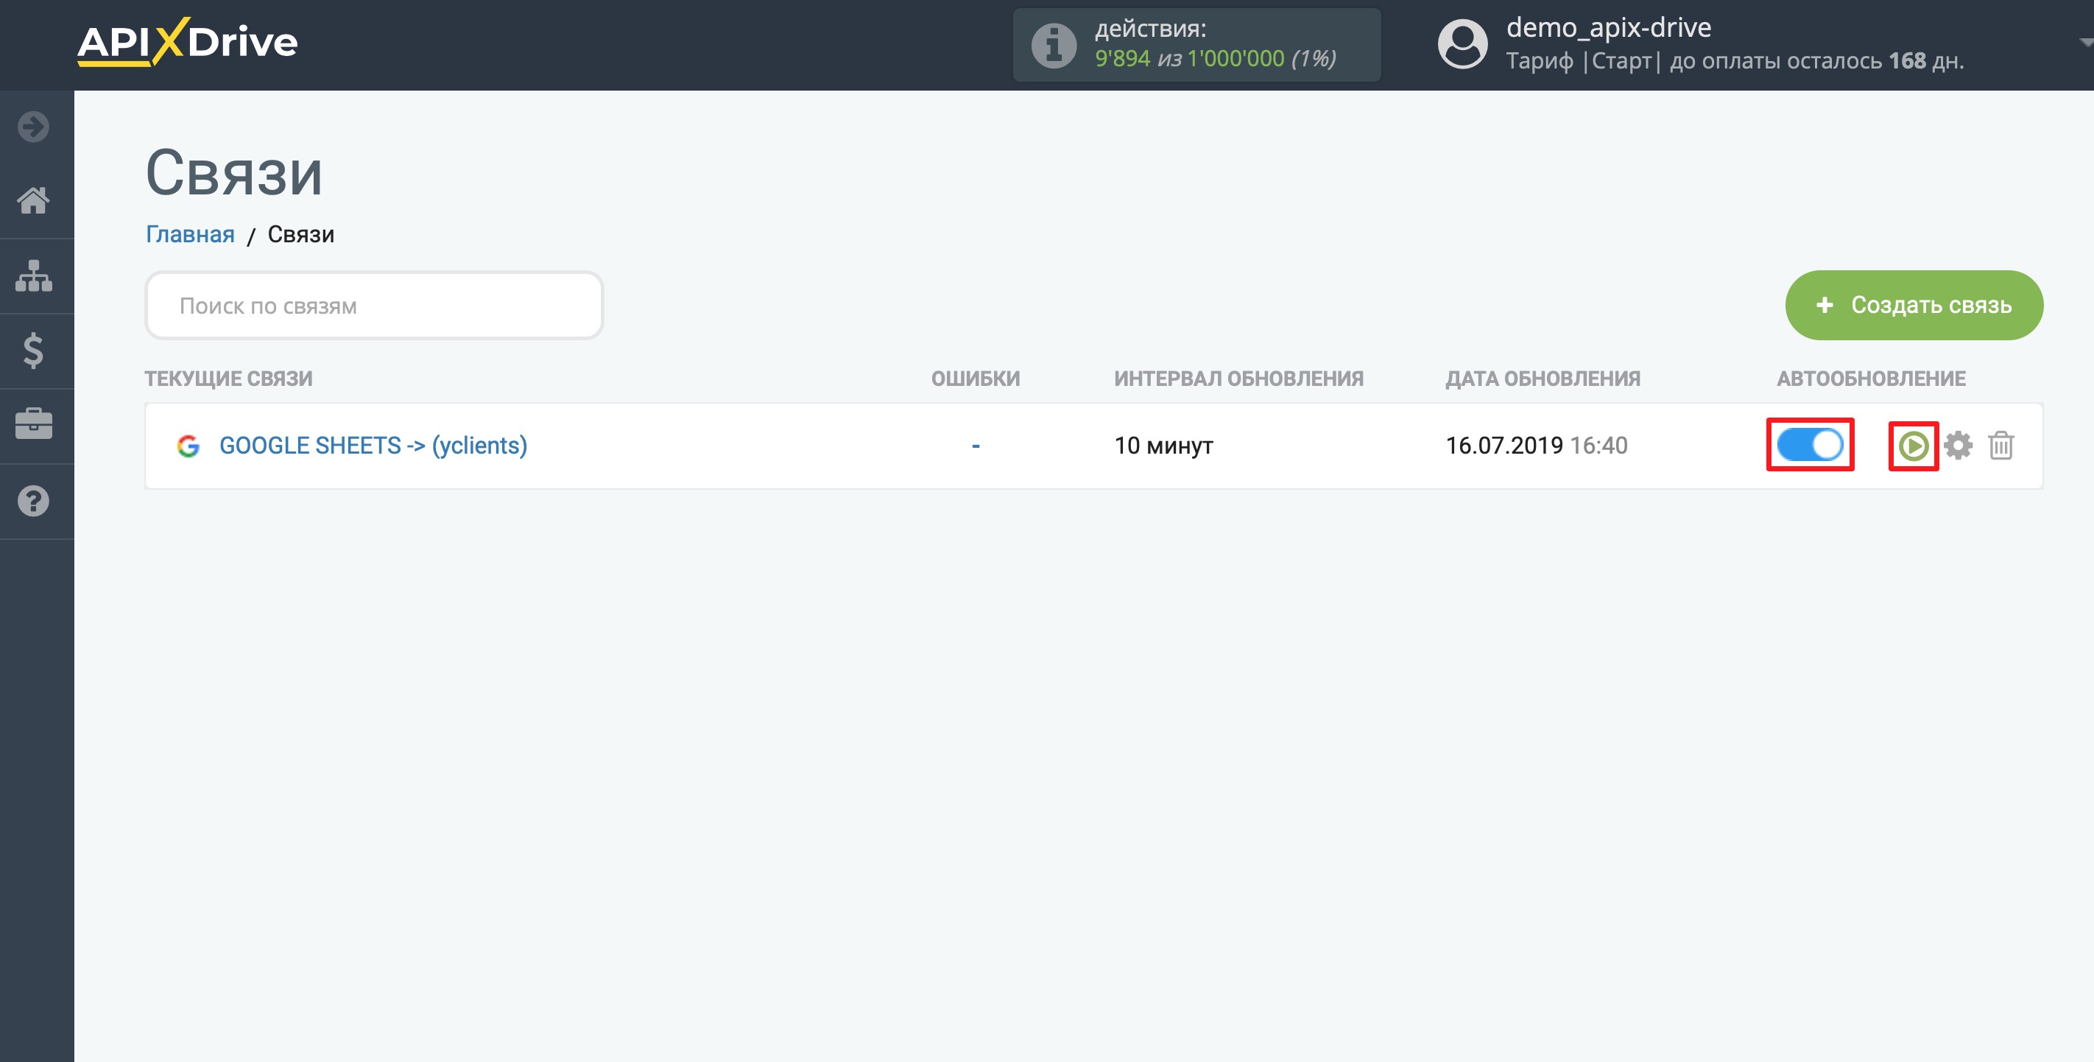The height and width of the screenshot is (1062, 2094).
Task: Open the billing section via dollar icon
Action: click(34, 351)
